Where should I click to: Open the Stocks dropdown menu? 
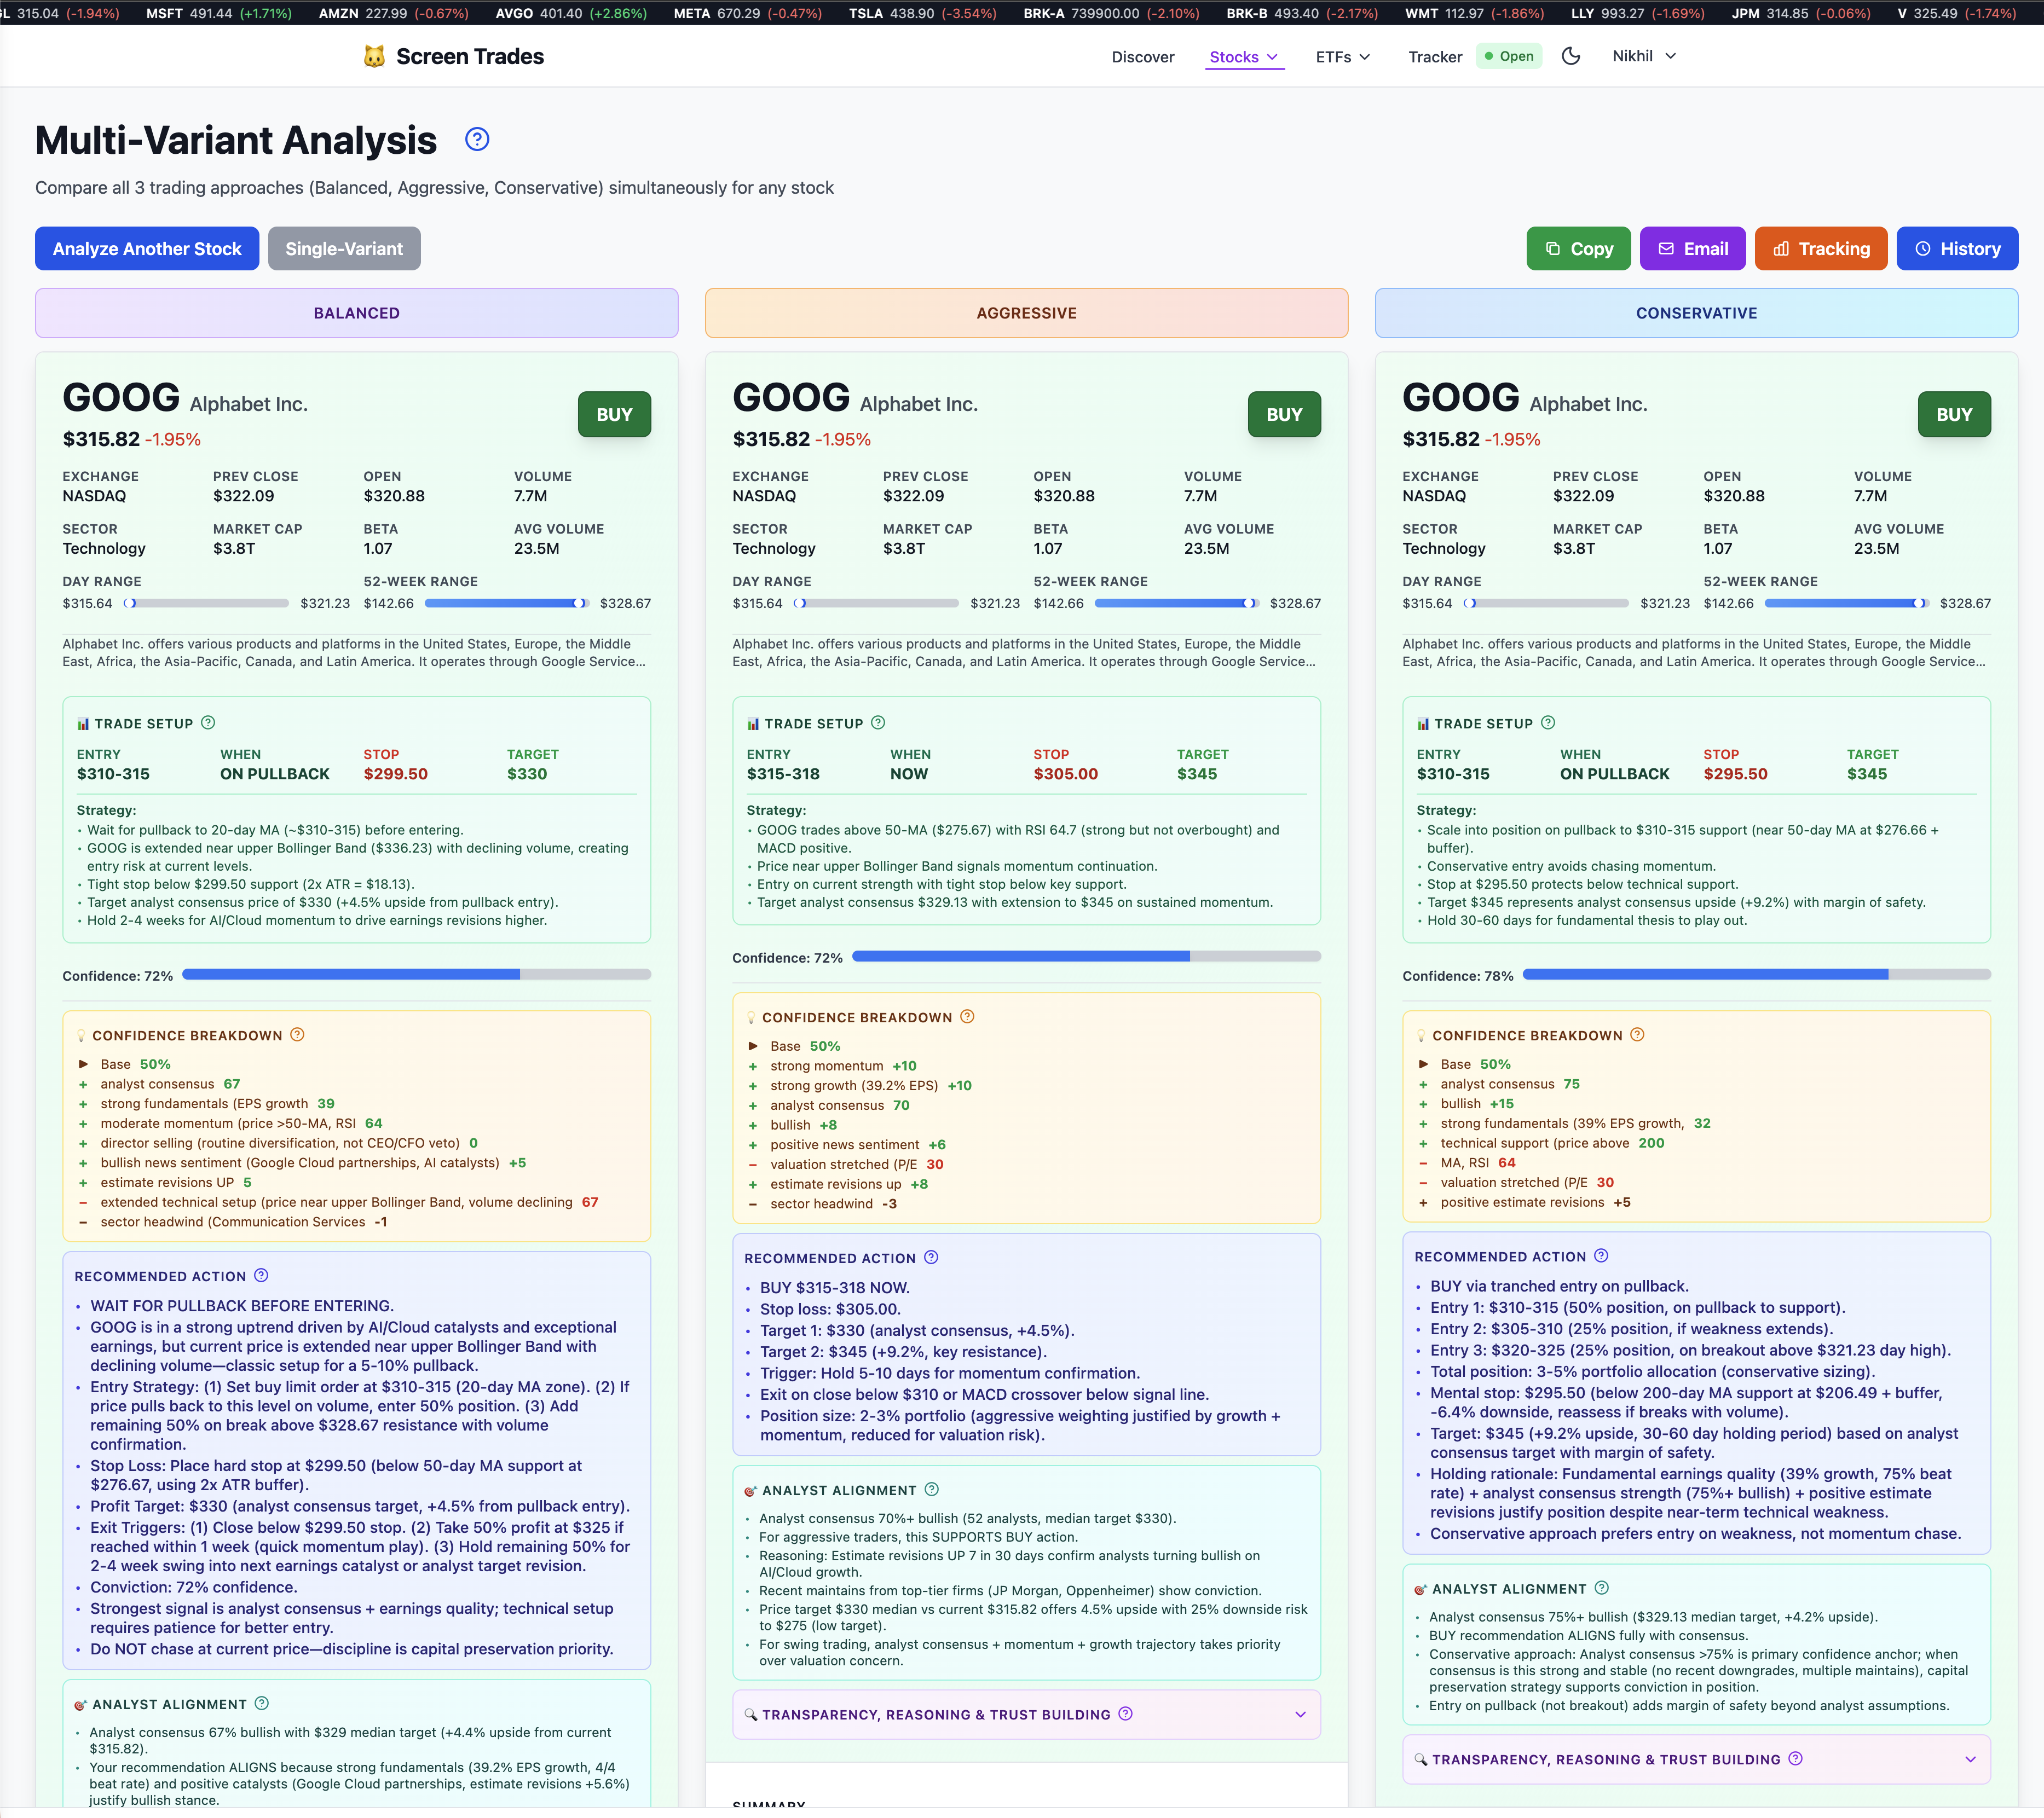(1244, 57)
